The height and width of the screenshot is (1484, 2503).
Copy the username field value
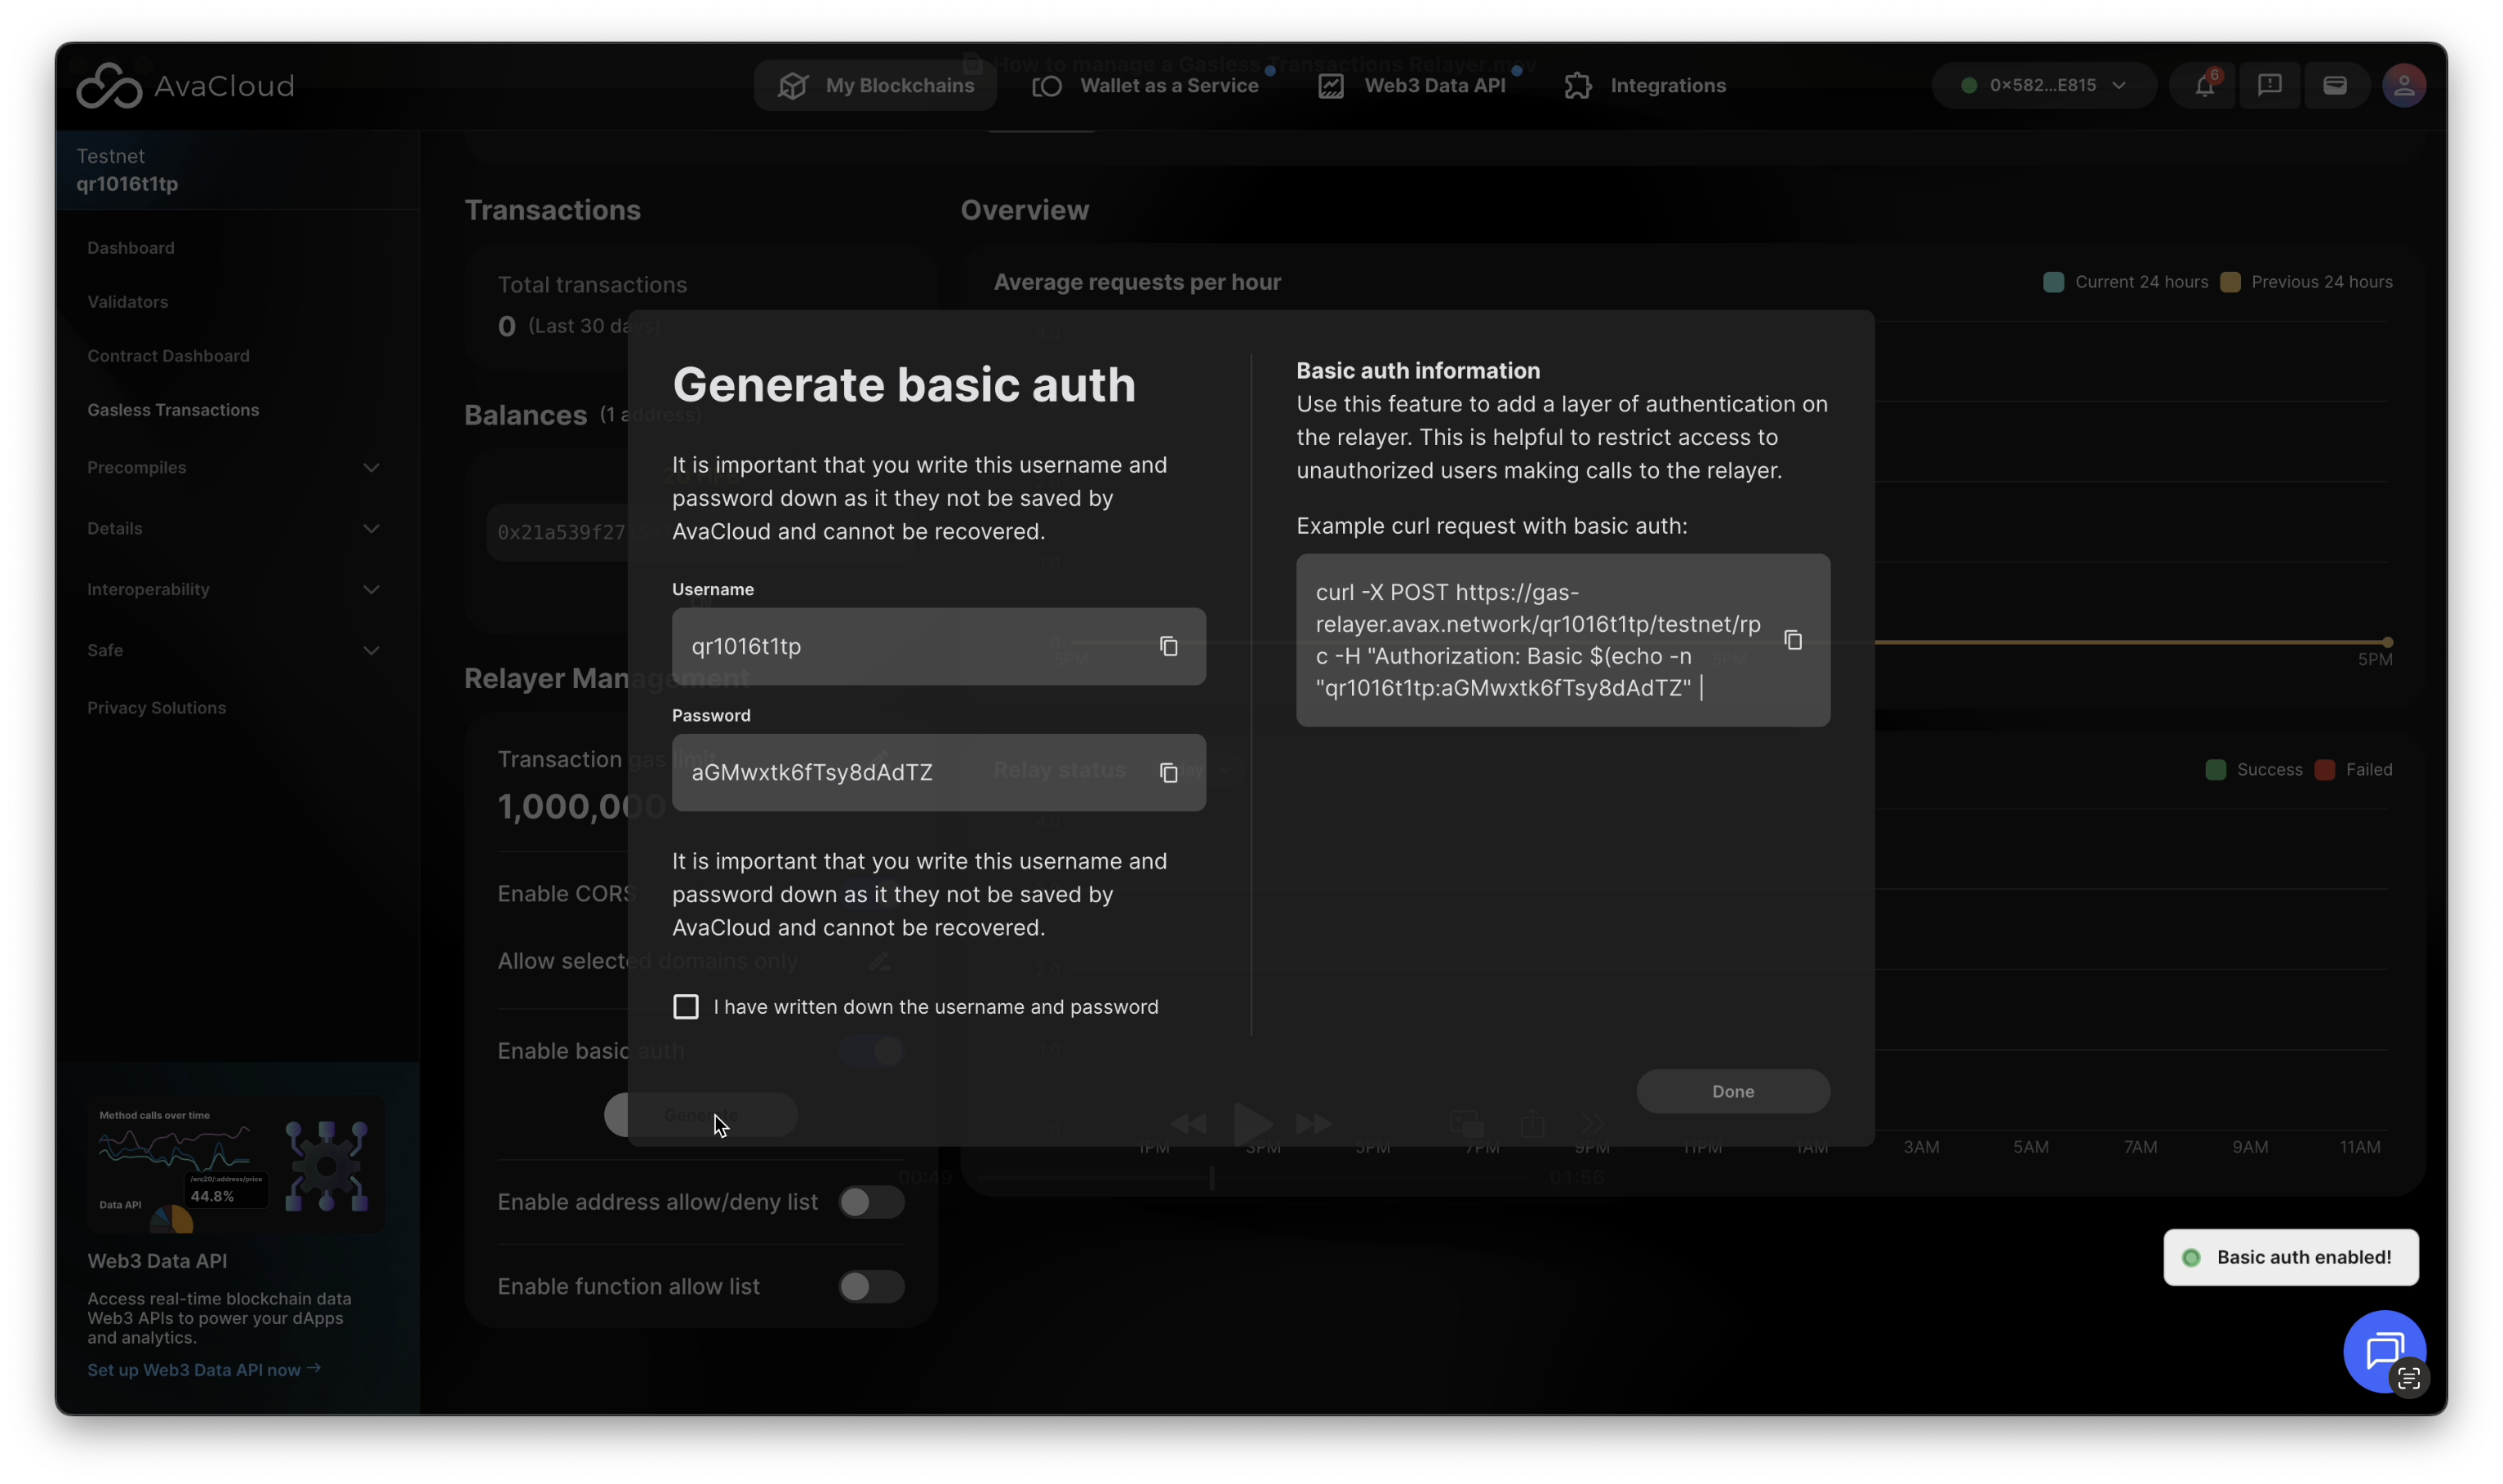pos(1168,646)
